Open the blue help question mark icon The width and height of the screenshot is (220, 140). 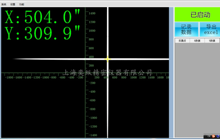coord(218,136)
